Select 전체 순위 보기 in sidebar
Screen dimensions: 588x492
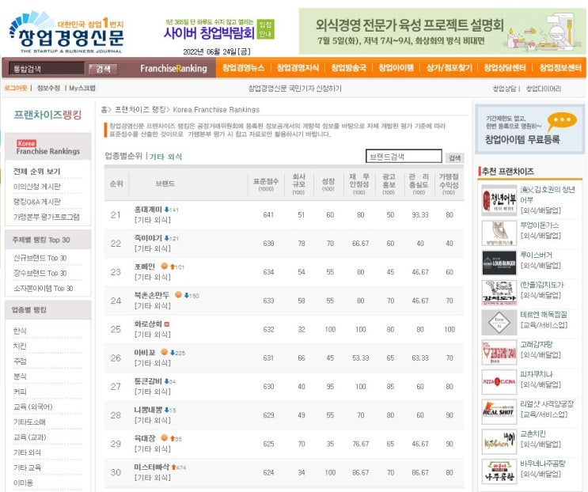coord(36,171)
